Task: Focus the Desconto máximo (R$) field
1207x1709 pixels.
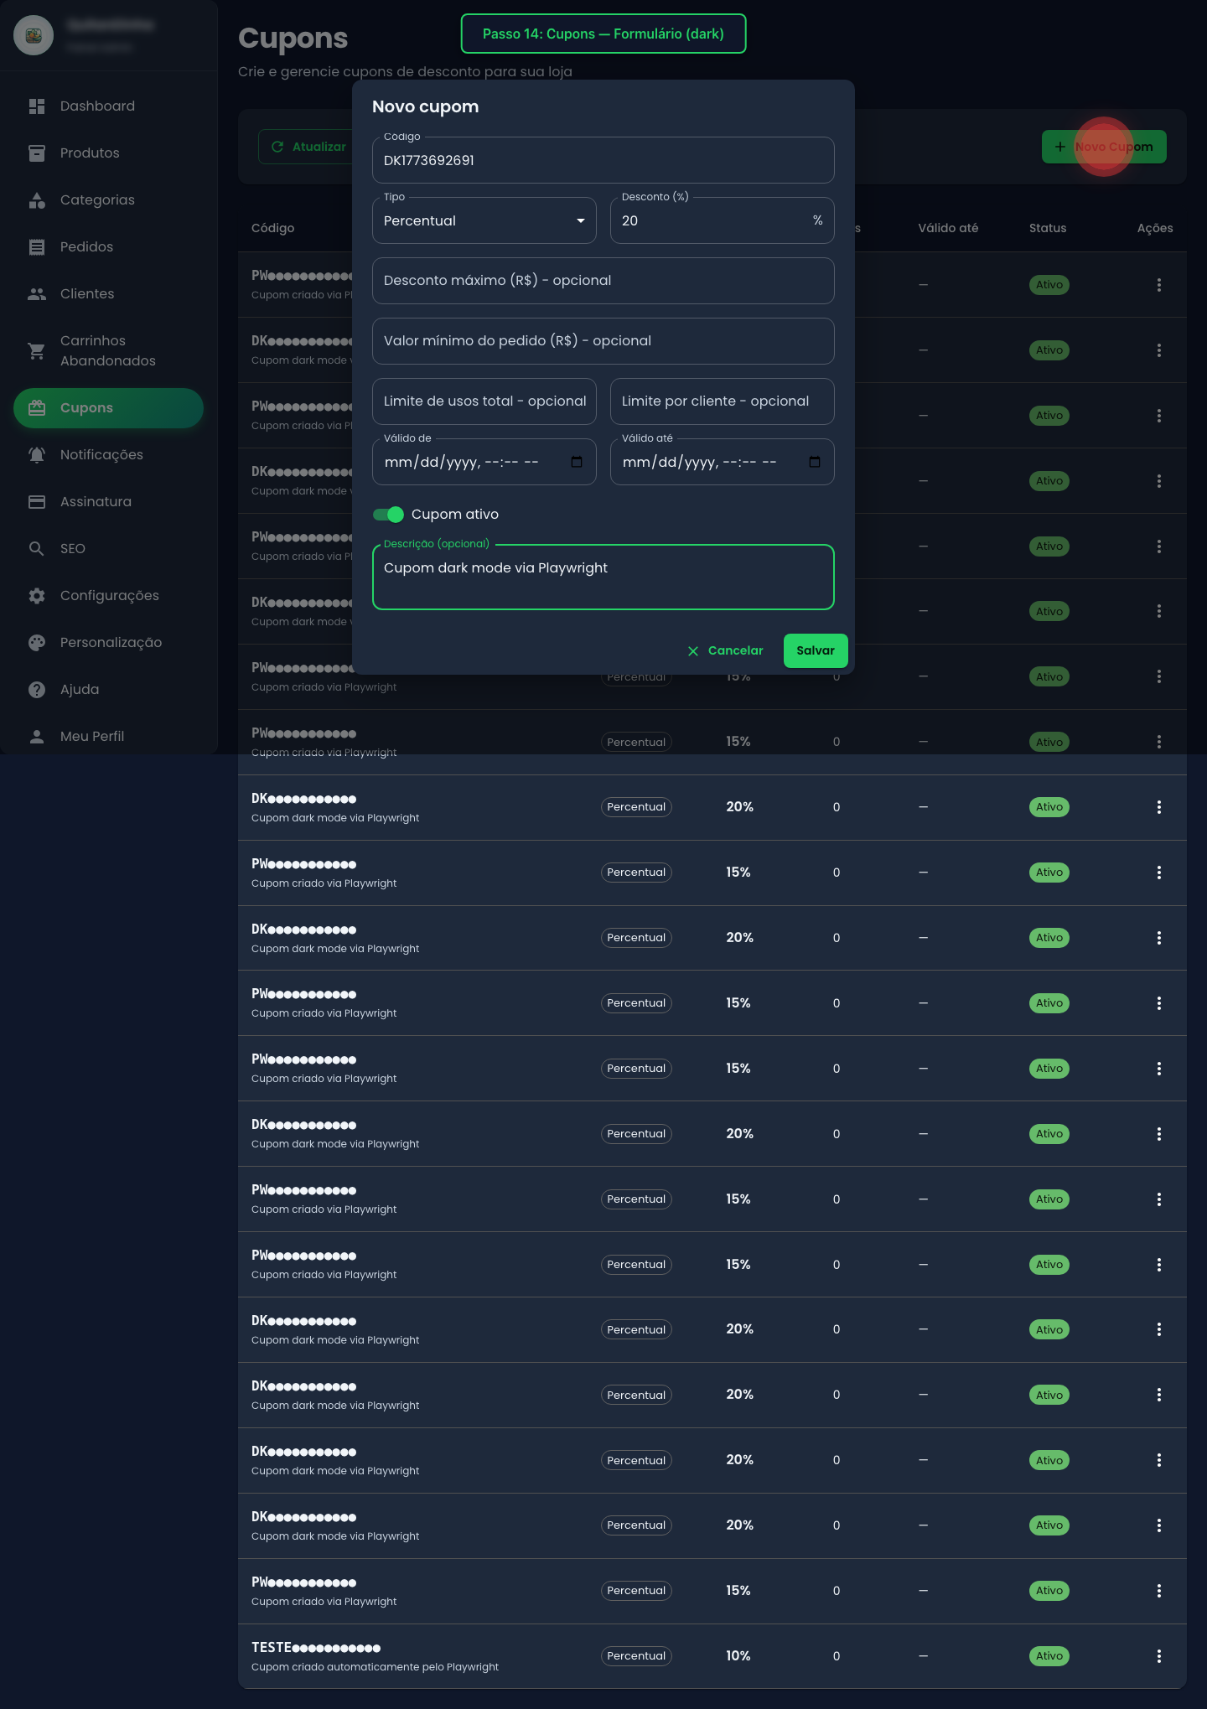Action: [x=603, y=281]
